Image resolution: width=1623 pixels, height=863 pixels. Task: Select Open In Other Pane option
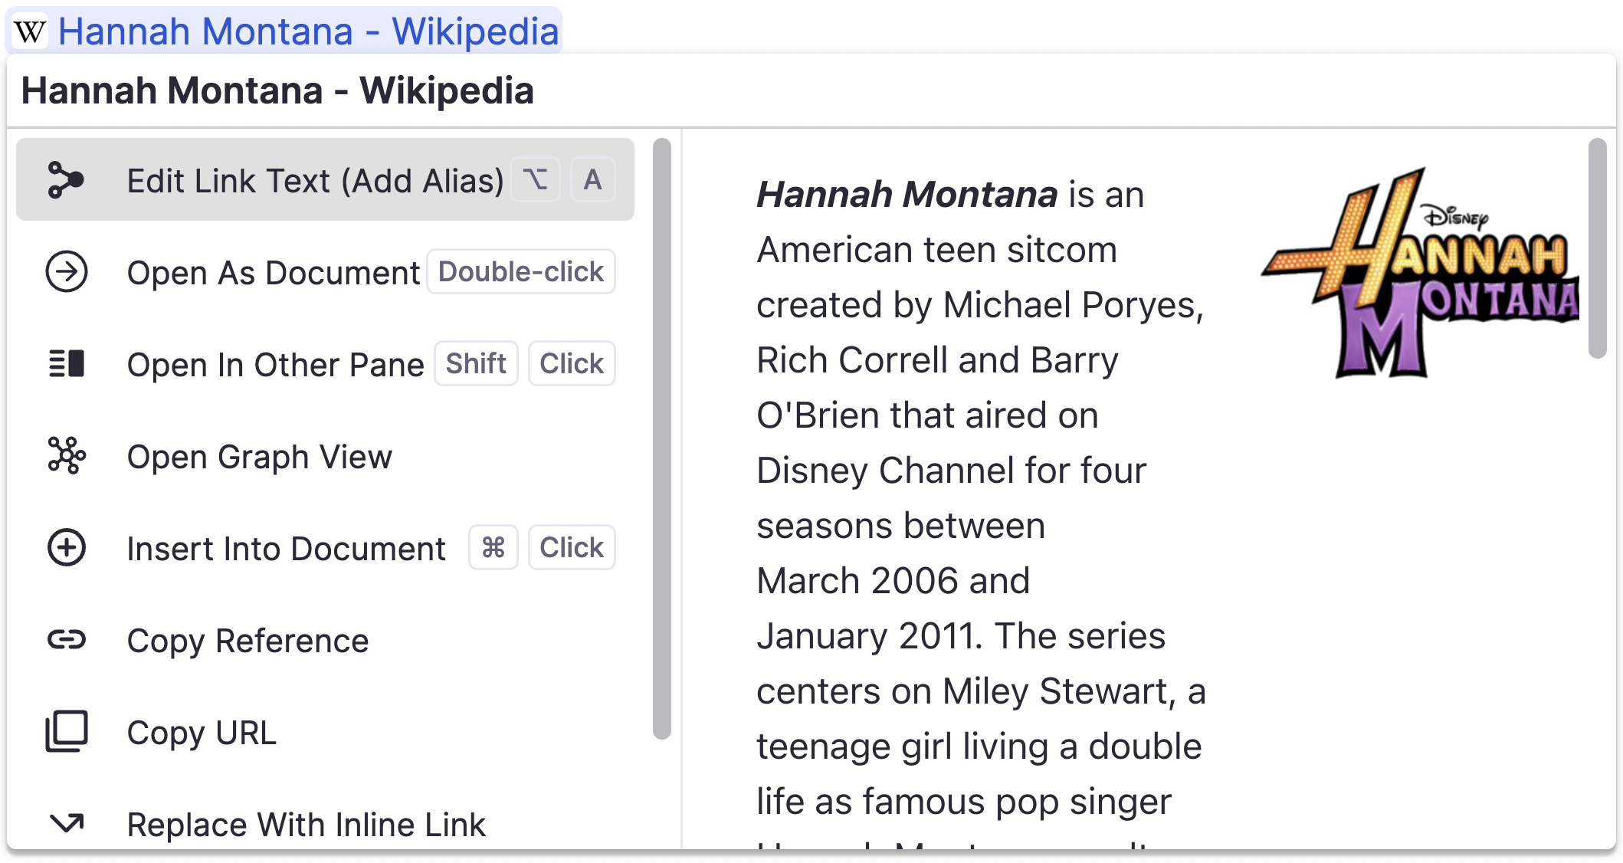coord(325,364)
